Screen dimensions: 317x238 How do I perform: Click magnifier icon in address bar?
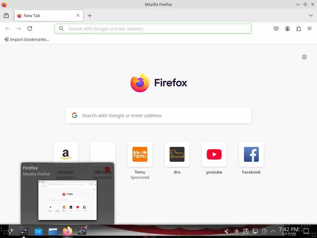pyautogui.click(x=61, y=29)
